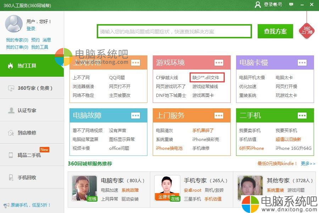Select CF穿越火线 game link

point(167,78)
